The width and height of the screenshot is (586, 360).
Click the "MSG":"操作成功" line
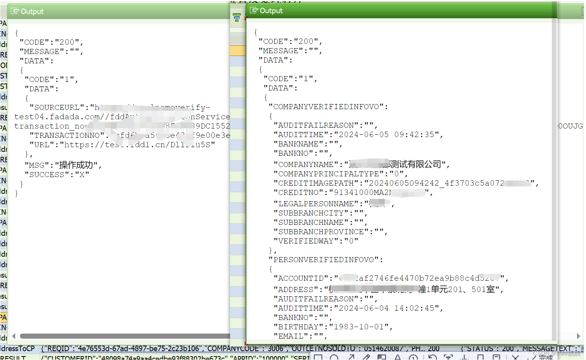[x=63, y=165]
